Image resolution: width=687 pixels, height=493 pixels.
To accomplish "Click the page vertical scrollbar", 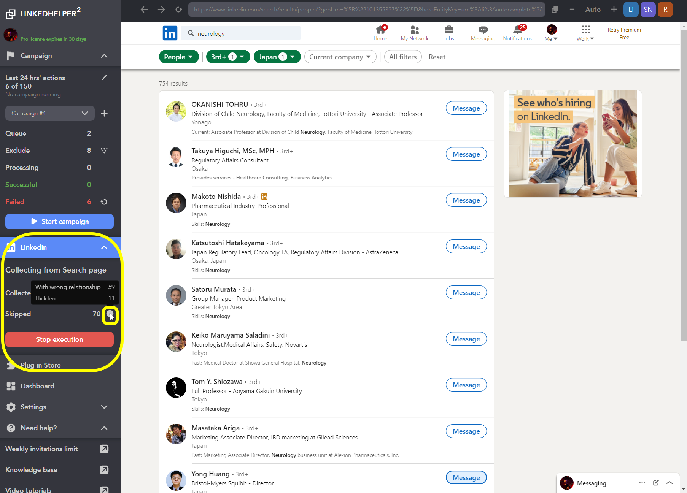I will [x=684, y=186].
